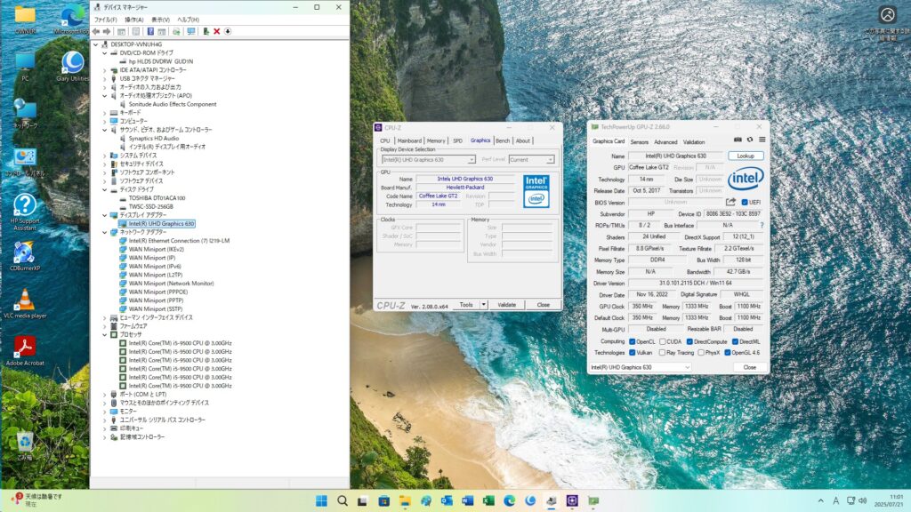Image resolution: width=911 pixels, height=512 pixels.
Task: Open the Mainboard tab in CPU-Z
Action: 409,140
